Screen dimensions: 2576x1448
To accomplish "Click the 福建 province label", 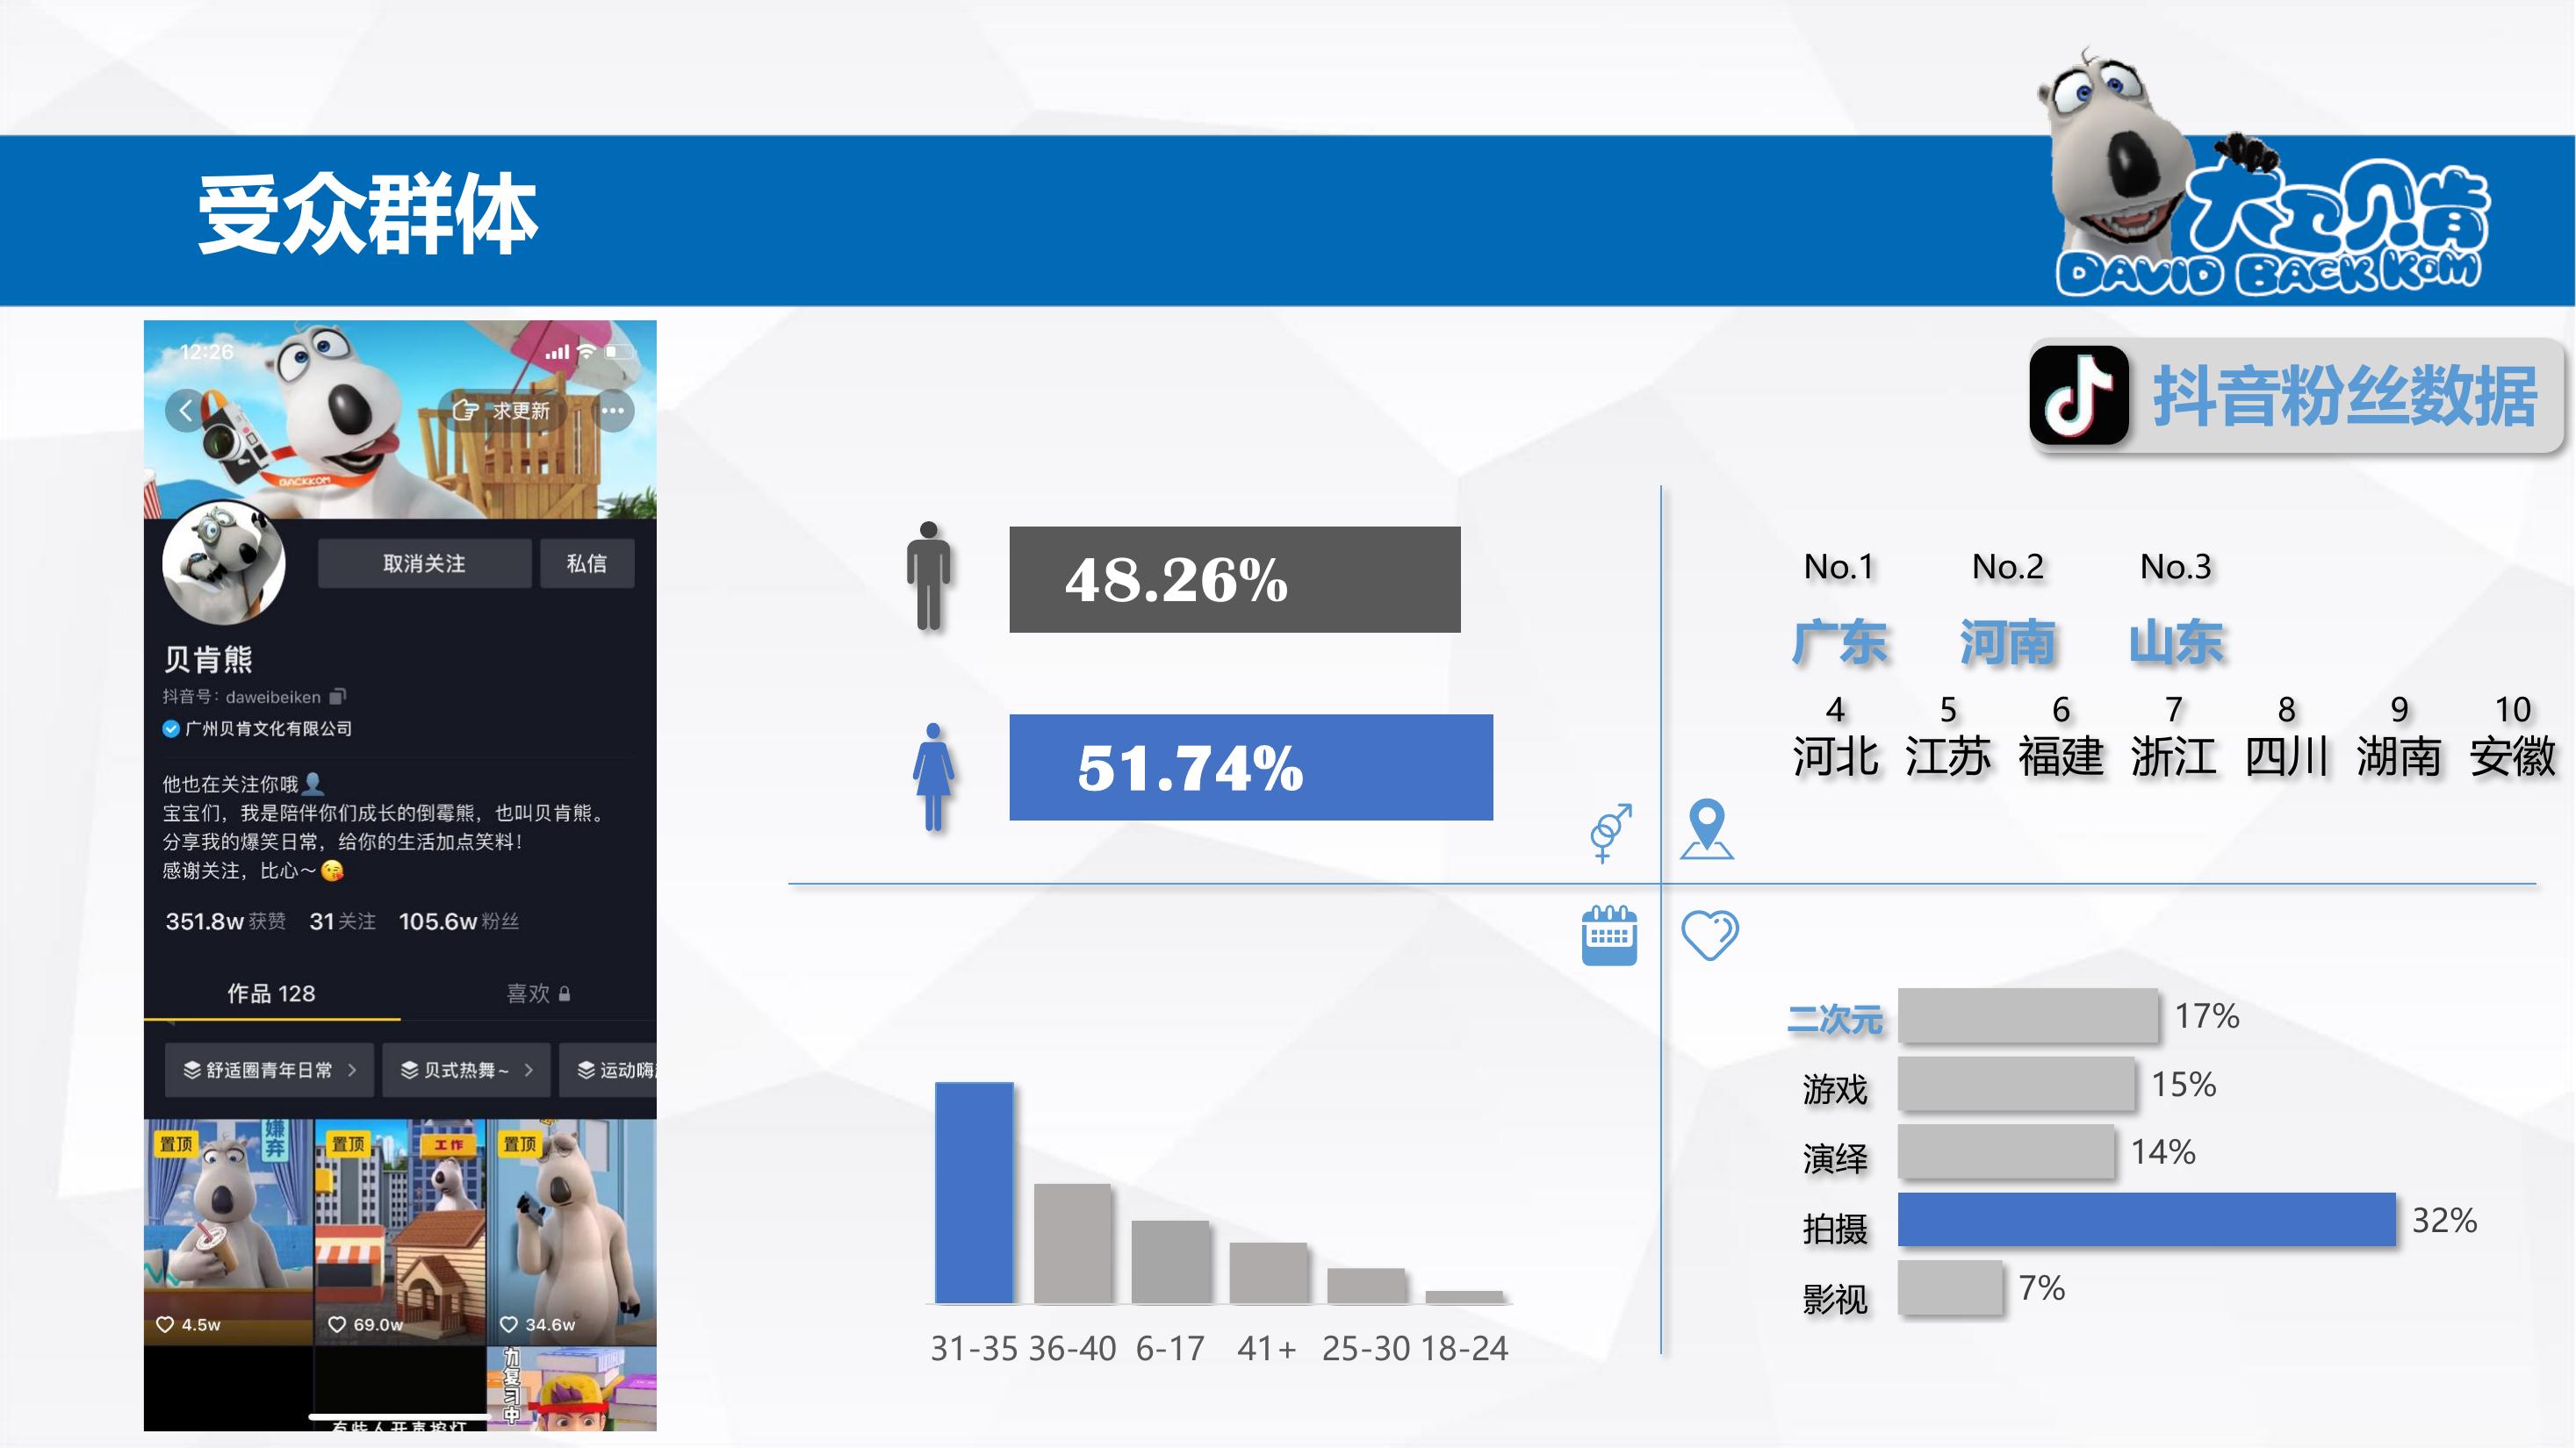I will (2061, 756).
